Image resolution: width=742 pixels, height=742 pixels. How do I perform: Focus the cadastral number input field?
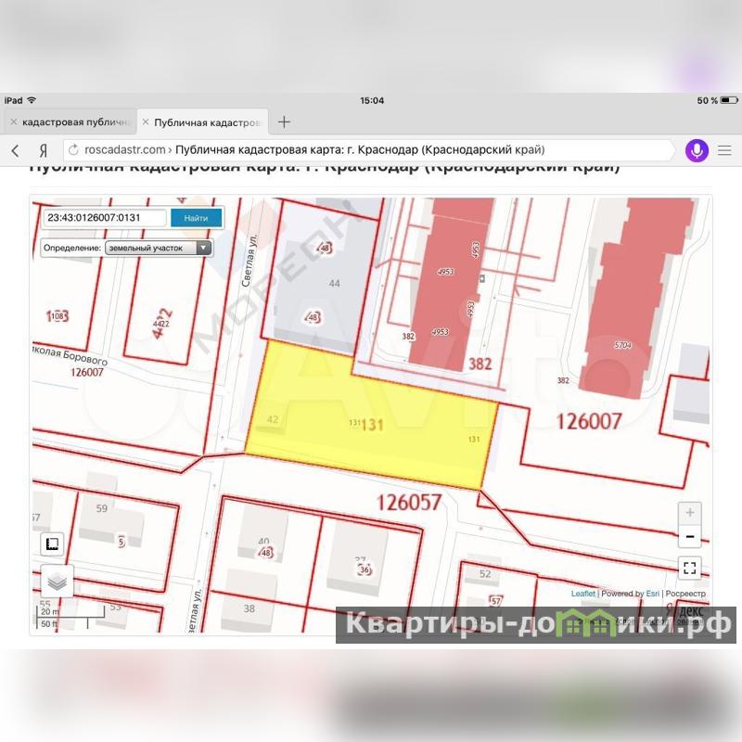pyautogui.click(x=104, y=218)
